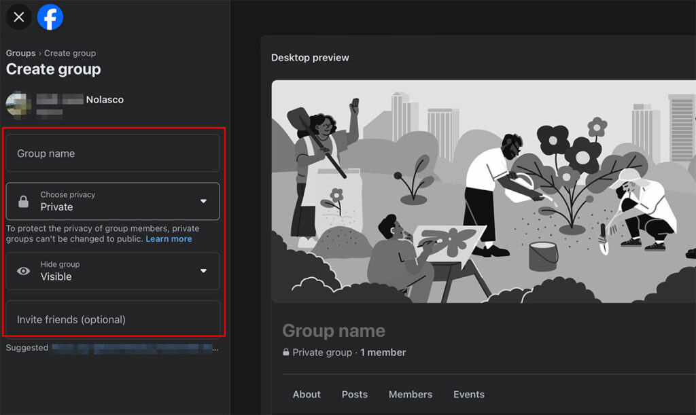Open the Members tab
The image size is (696, 415).
tap(411, 394)
